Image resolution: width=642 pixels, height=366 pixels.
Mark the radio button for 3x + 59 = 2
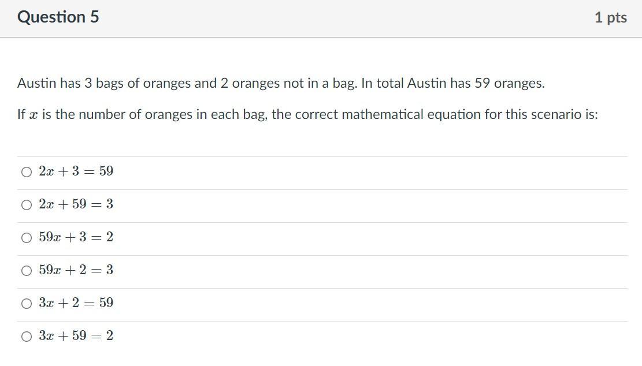tap(26, 337)
